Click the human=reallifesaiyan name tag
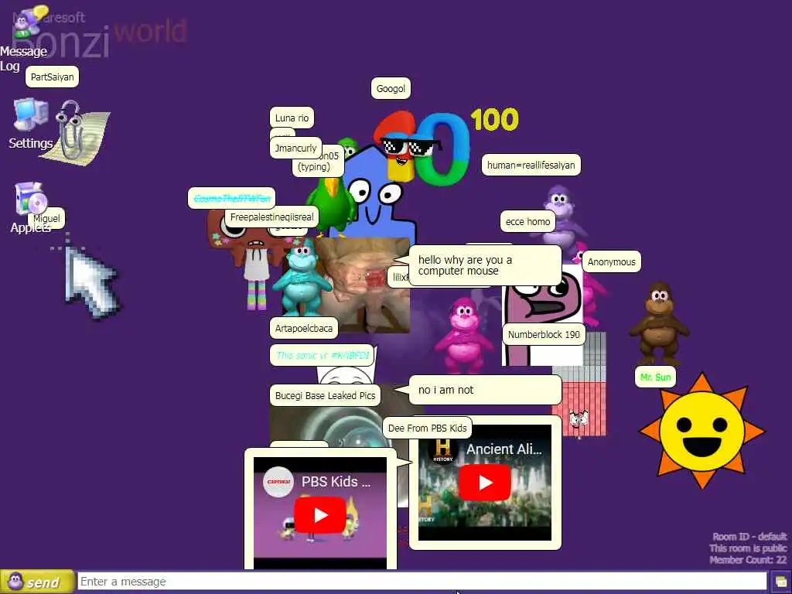Image resolution: width=792 pixels, height=594 pixels. click(531, 165)
